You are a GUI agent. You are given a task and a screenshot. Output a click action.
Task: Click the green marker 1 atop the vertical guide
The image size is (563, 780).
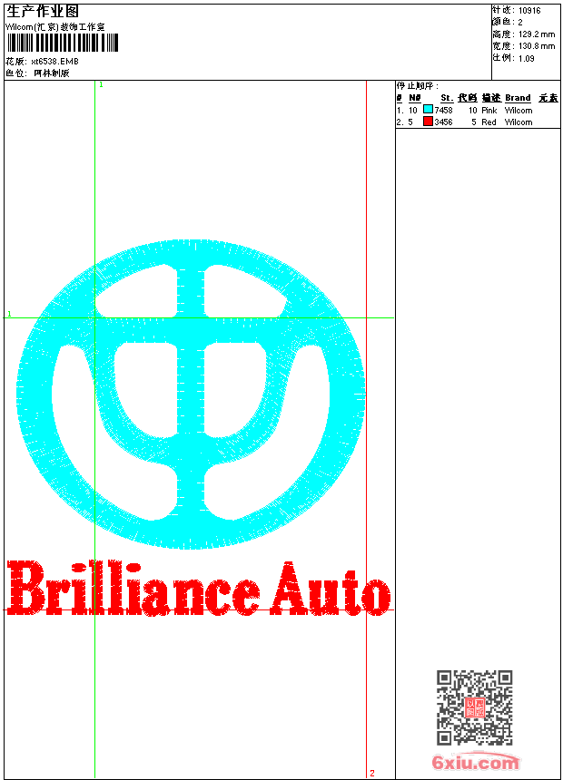[x=101, y=84]
